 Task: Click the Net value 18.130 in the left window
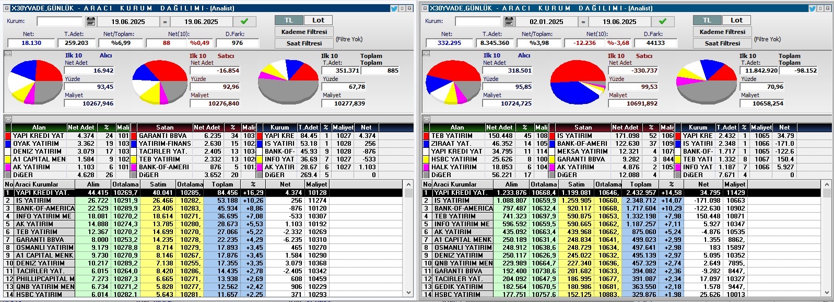click(x=31, y=43)
